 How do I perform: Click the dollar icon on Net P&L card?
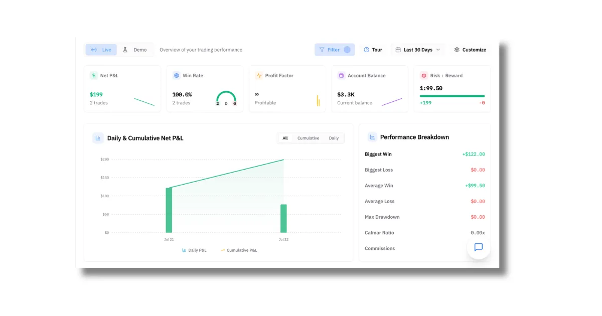click(x=94, y=76)
